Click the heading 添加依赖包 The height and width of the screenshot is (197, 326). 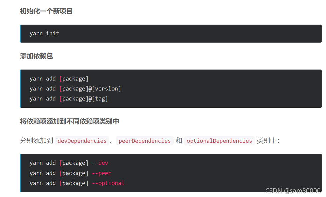click(36, 56)
